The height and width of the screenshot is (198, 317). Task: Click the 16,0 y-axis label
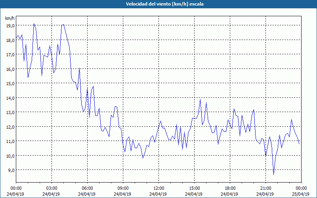click(10, 69)
